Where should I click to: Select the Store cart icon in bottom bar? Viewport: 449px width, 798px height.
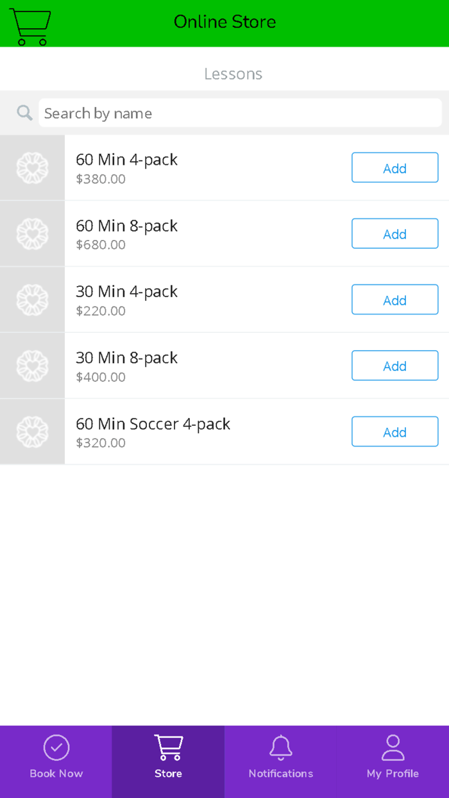pos(169,747)
